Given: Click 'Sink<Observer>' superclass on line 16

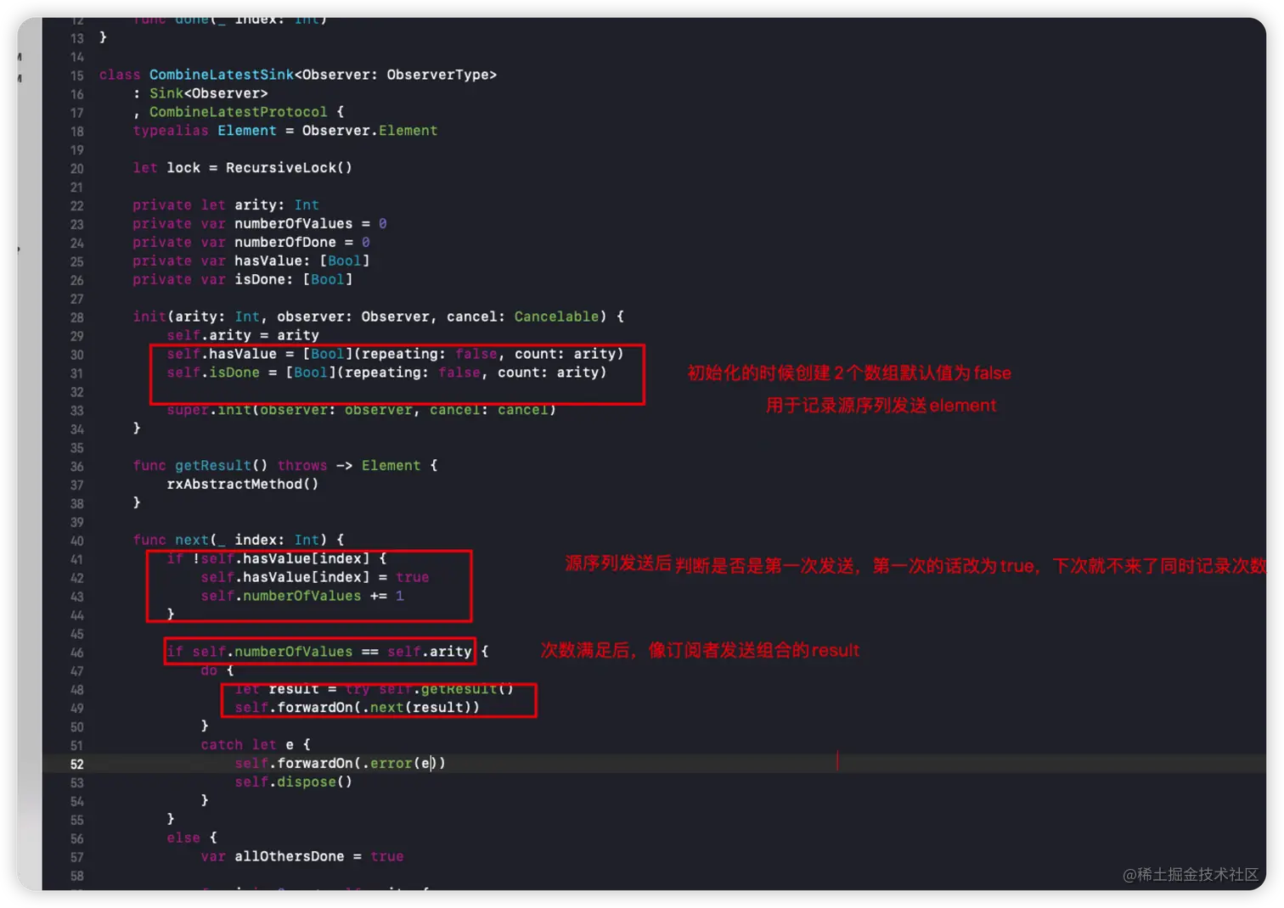Looking at the screenshot, I should coord(209,93).
